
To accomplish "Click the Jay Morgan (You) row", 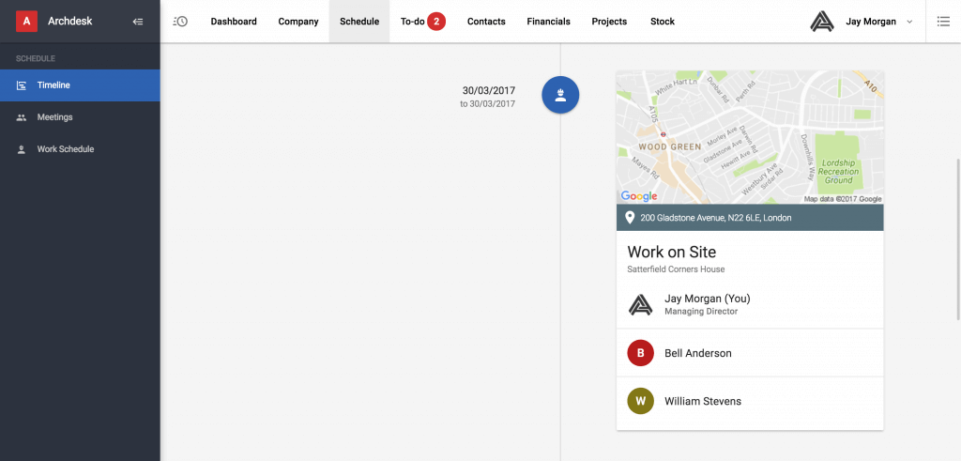I will point(750,305).
